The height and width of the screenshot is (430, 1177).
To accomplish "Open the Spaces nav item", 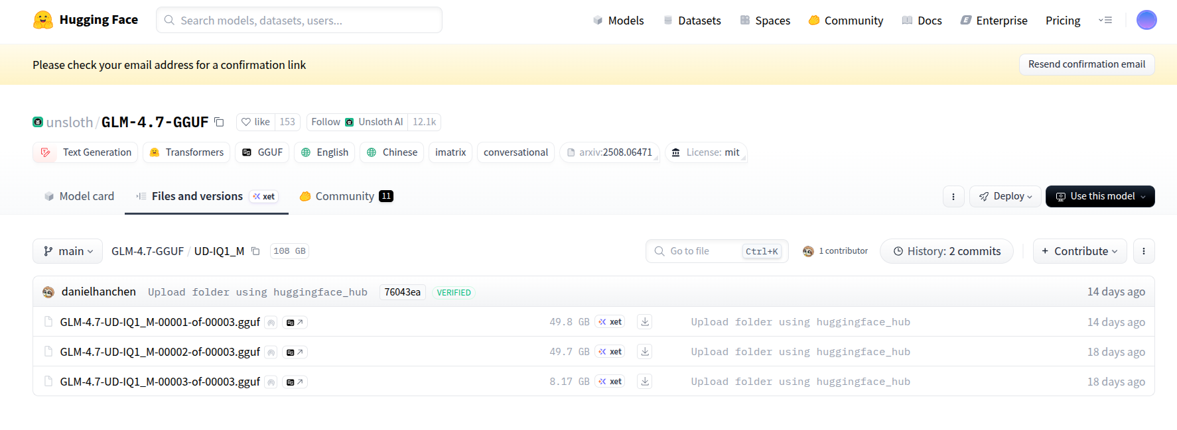I will click(765, 21).
